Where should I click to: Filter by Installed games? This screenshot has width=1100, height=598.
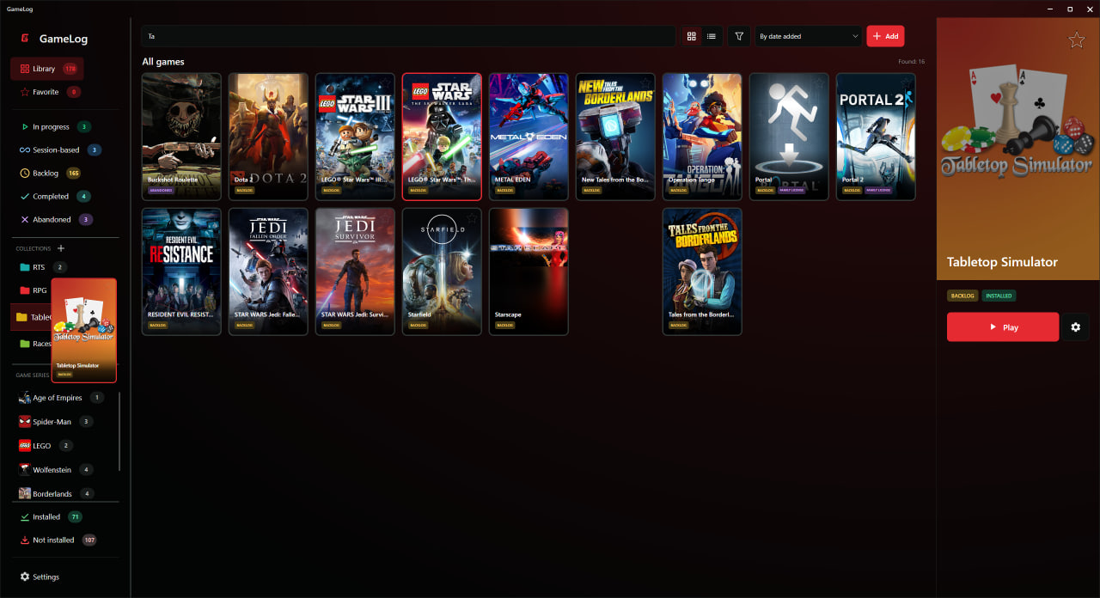51,517
